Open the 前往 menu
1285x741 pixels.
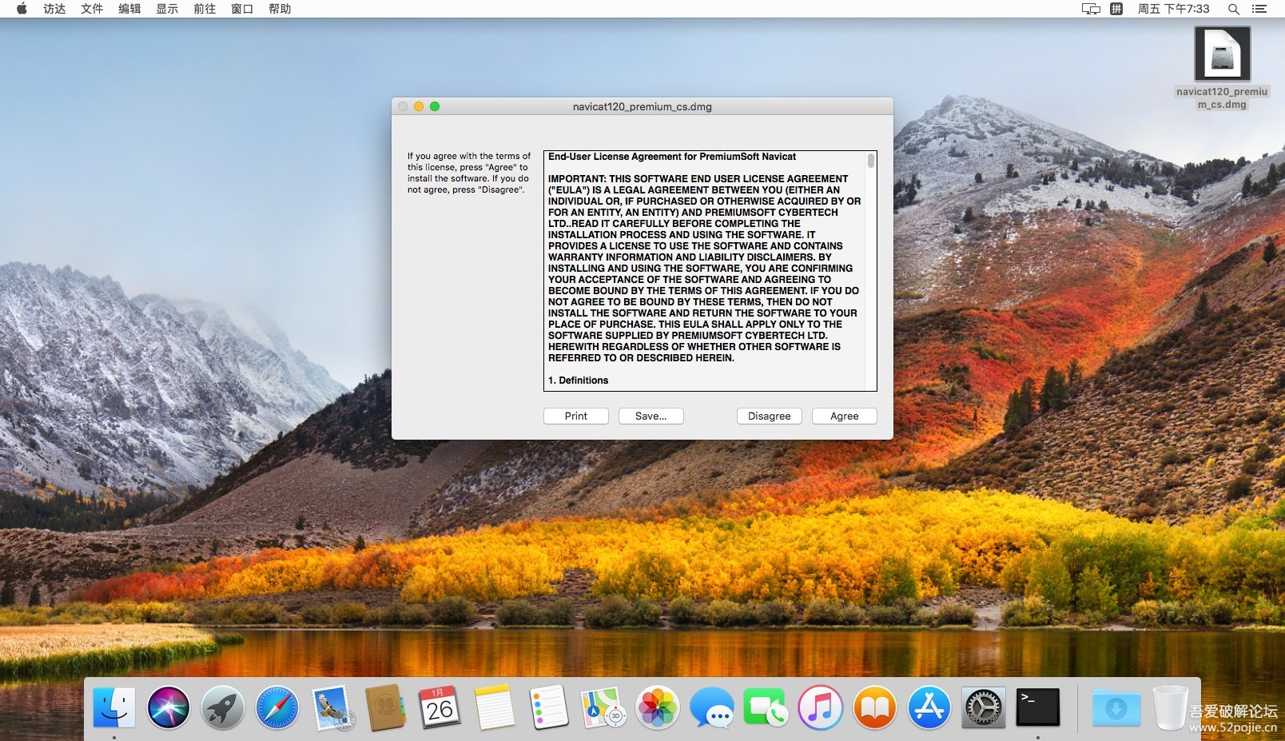(205, 9)
